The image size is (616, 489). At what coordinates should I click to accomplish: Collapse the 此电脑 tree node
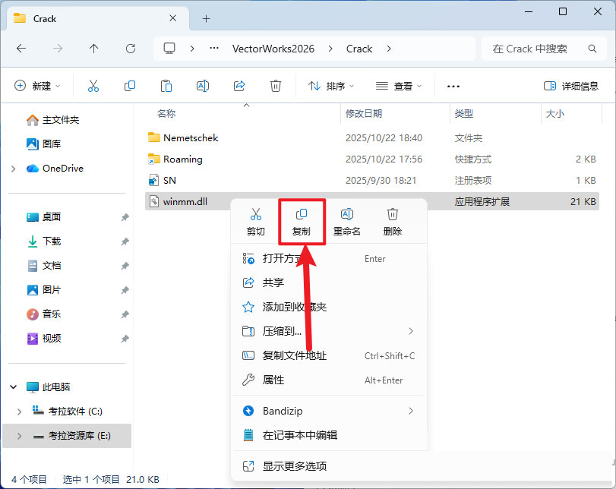[x=14, y=387]
